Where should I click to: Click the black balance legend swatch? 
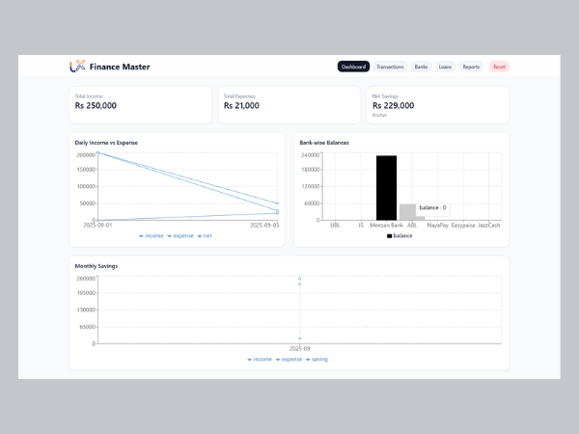tap(390, 235)
